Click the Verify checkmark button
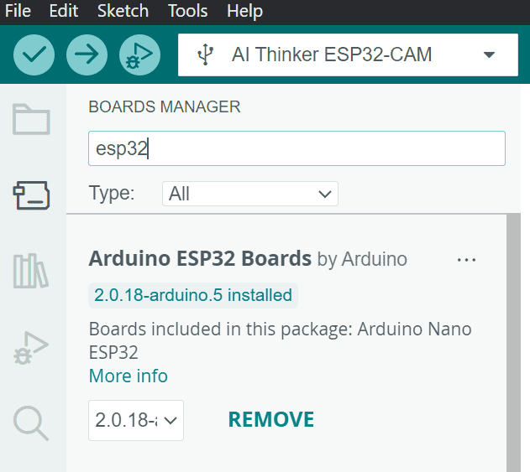The image size is (530, 472). tap(34, 55)
